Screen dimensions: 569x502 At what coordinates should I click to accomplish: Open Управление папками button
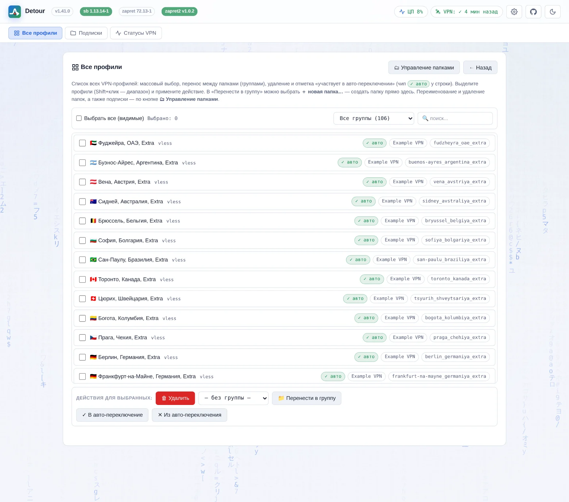[424, 67]
